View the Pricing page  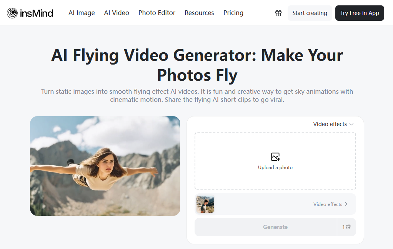coord(233,13)
